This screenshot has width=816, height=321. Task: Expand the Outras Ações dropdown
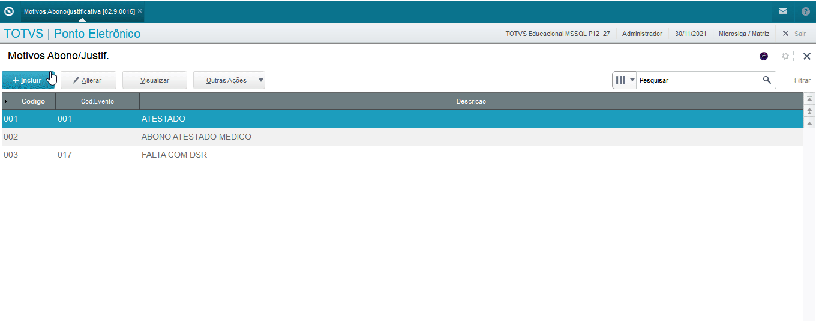229,80
